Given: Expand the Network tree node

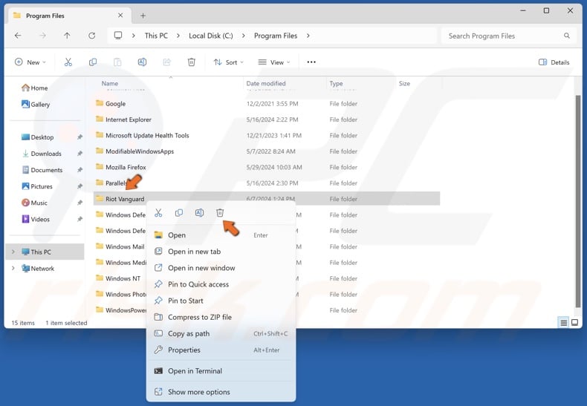Looking at the screenshot, I should pos(13,269).
